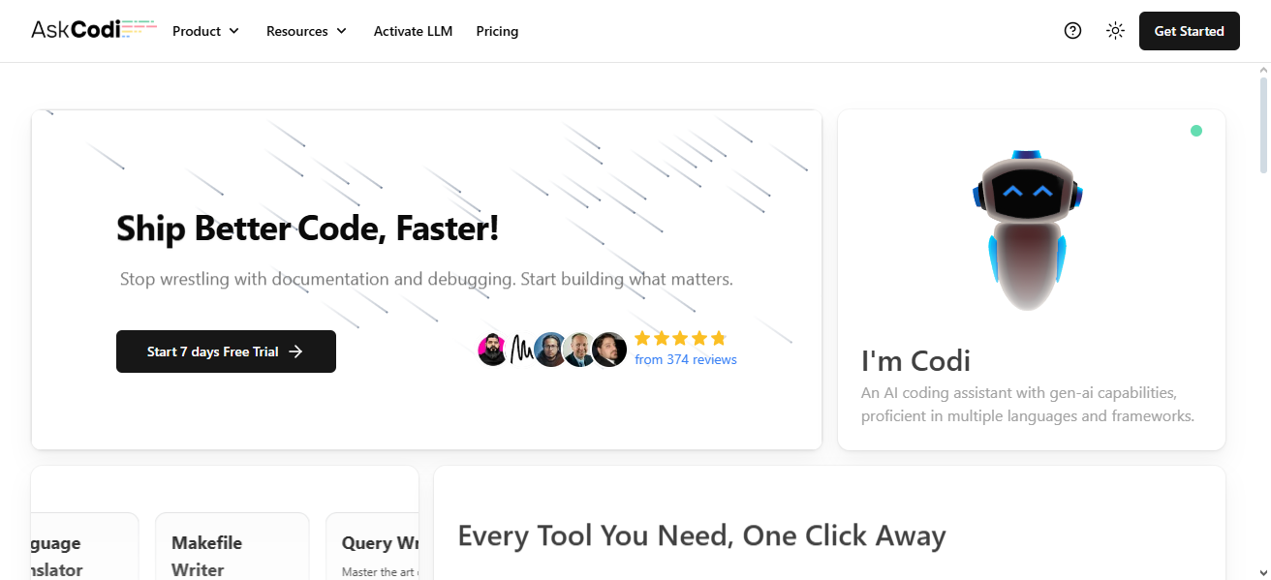1271x580 pixels.
Task: Click the Codi robot avatar
Action: pyautogui.click(x=1027, y=230)
